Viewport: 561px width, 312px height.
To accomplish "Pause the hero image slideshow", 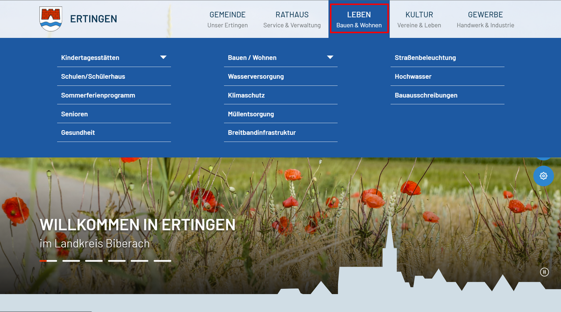I will 544,272.
